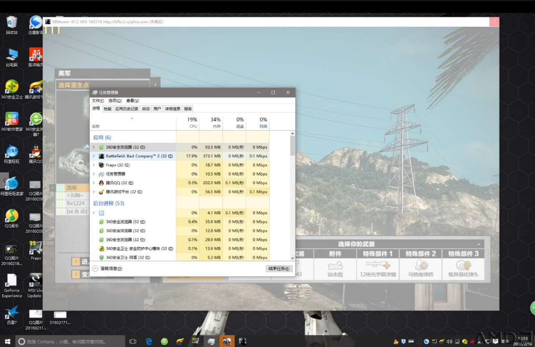
Task: Select the 360安全卫士 安全防护中心模块 process icon
Action: 101,248
